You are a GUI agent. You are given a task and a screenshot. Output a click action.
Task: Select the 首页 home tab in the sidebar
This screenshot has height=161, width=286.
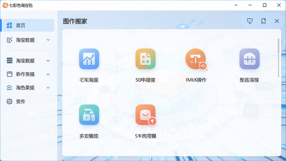[28, 25]
